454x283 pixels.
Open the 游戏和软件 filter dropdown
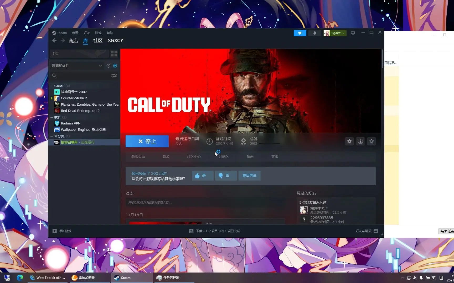[x=76, y=66]
